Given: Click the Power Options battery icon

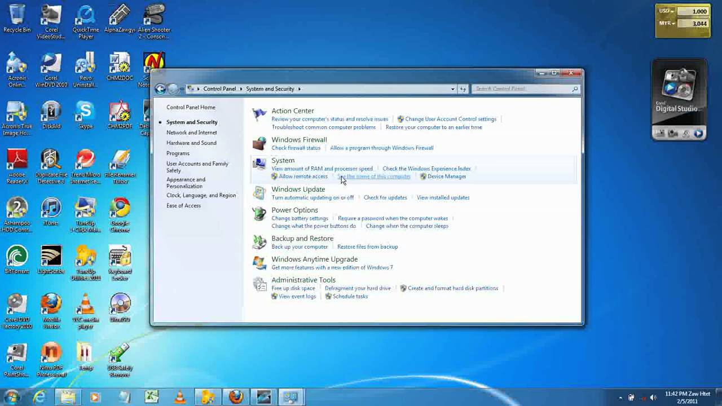Looking at the screenshot, I should (259, 214).
